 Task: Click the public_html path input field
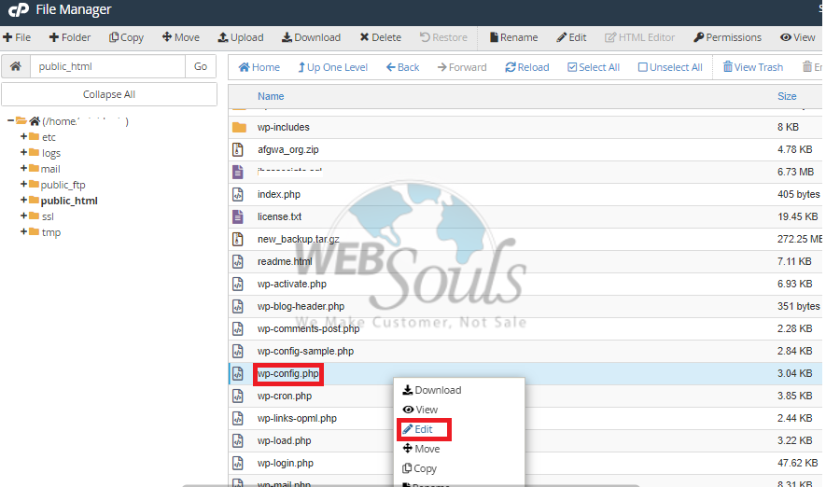click(107, 66)
